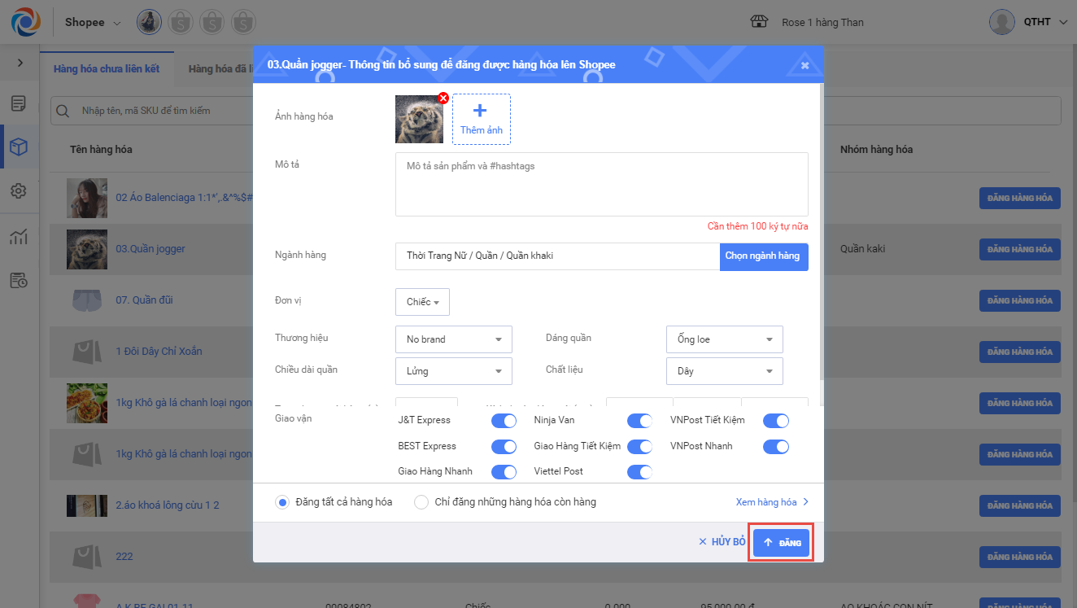1077x608 pixels.
Task: Click the Thêm ảnh add image box
Action: click(x=482, y=119)
